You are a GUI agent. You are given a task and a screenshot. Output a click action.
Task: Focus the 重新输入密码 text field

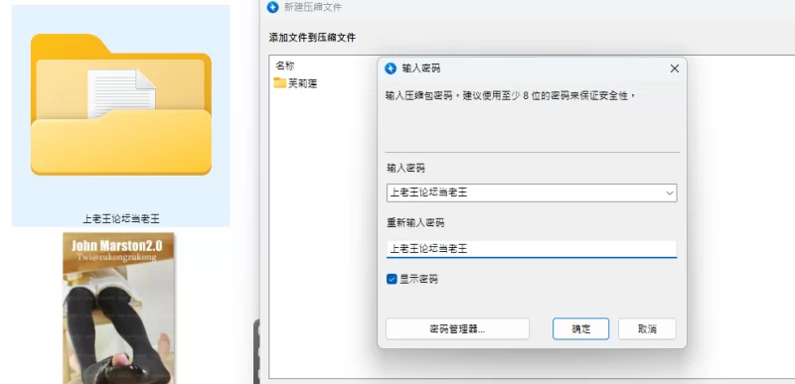[532, 249]
